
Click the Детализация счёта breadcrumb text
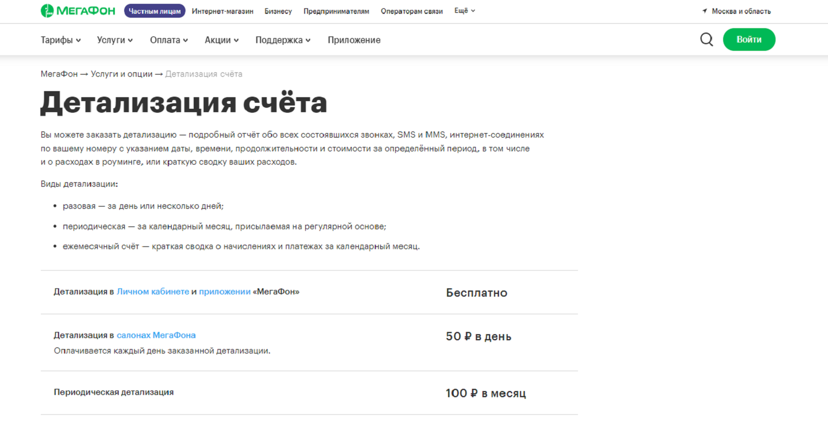coord(204,74)
